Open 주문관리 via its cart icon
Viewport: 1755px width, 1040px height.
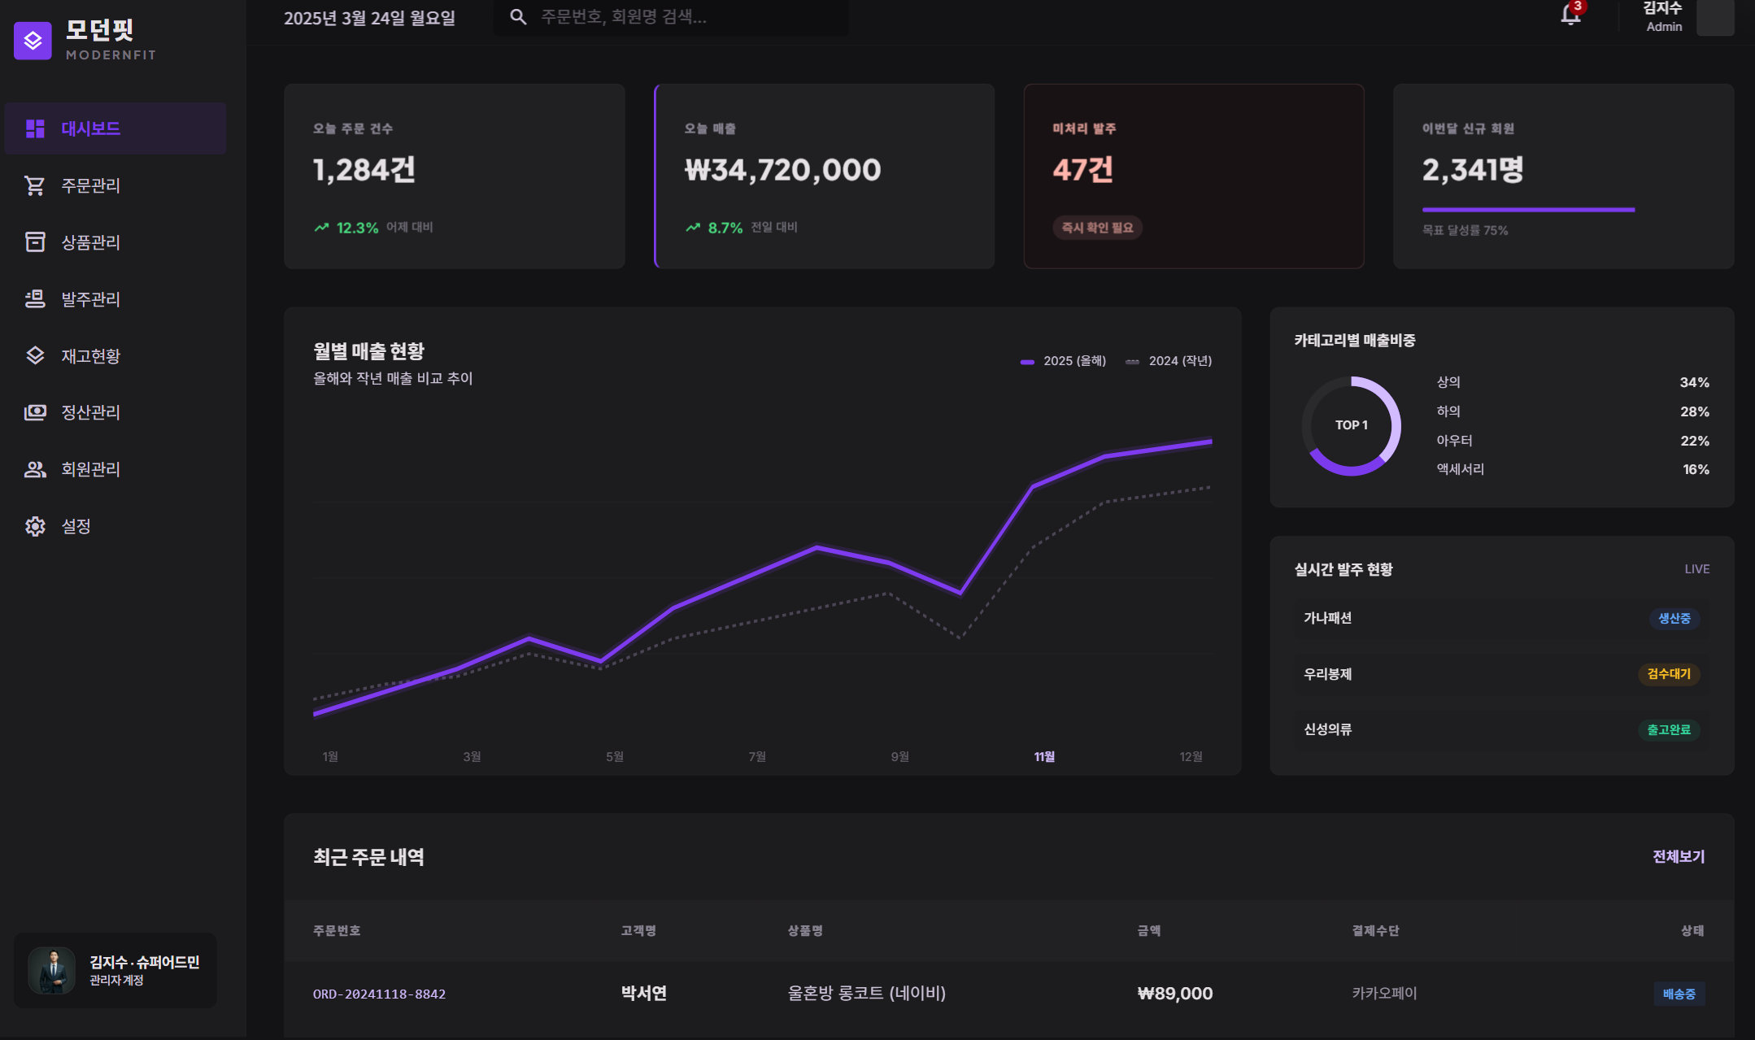[x=35, y=185]
